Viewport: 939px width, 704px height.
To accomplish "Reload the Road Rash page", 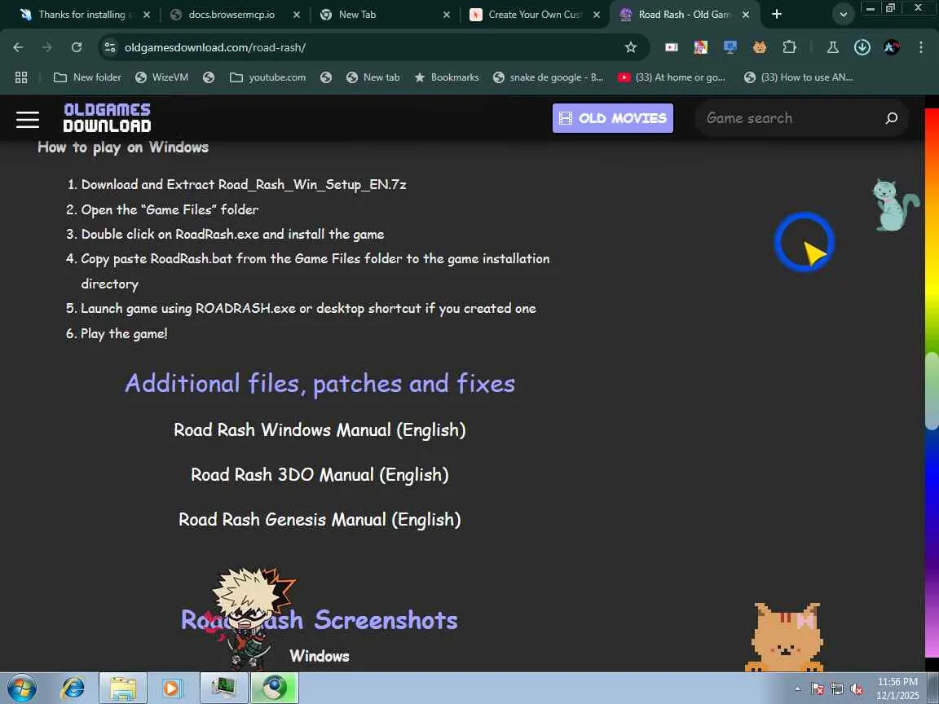I will [x=76, y=47].
